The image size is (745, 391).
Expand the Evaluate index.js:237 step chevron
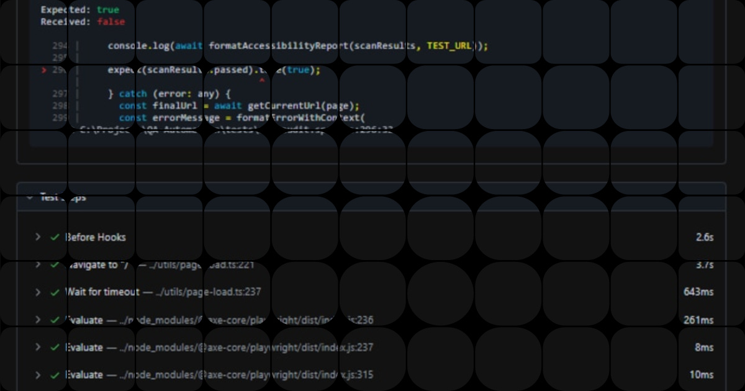coord(38,348)
